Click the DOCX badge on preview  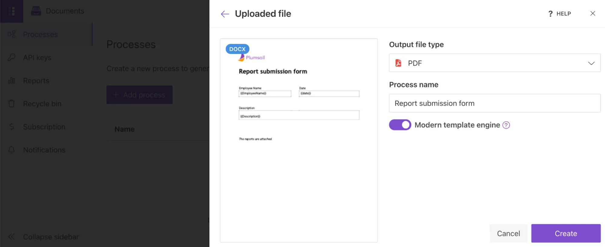(x=237, y=49)
